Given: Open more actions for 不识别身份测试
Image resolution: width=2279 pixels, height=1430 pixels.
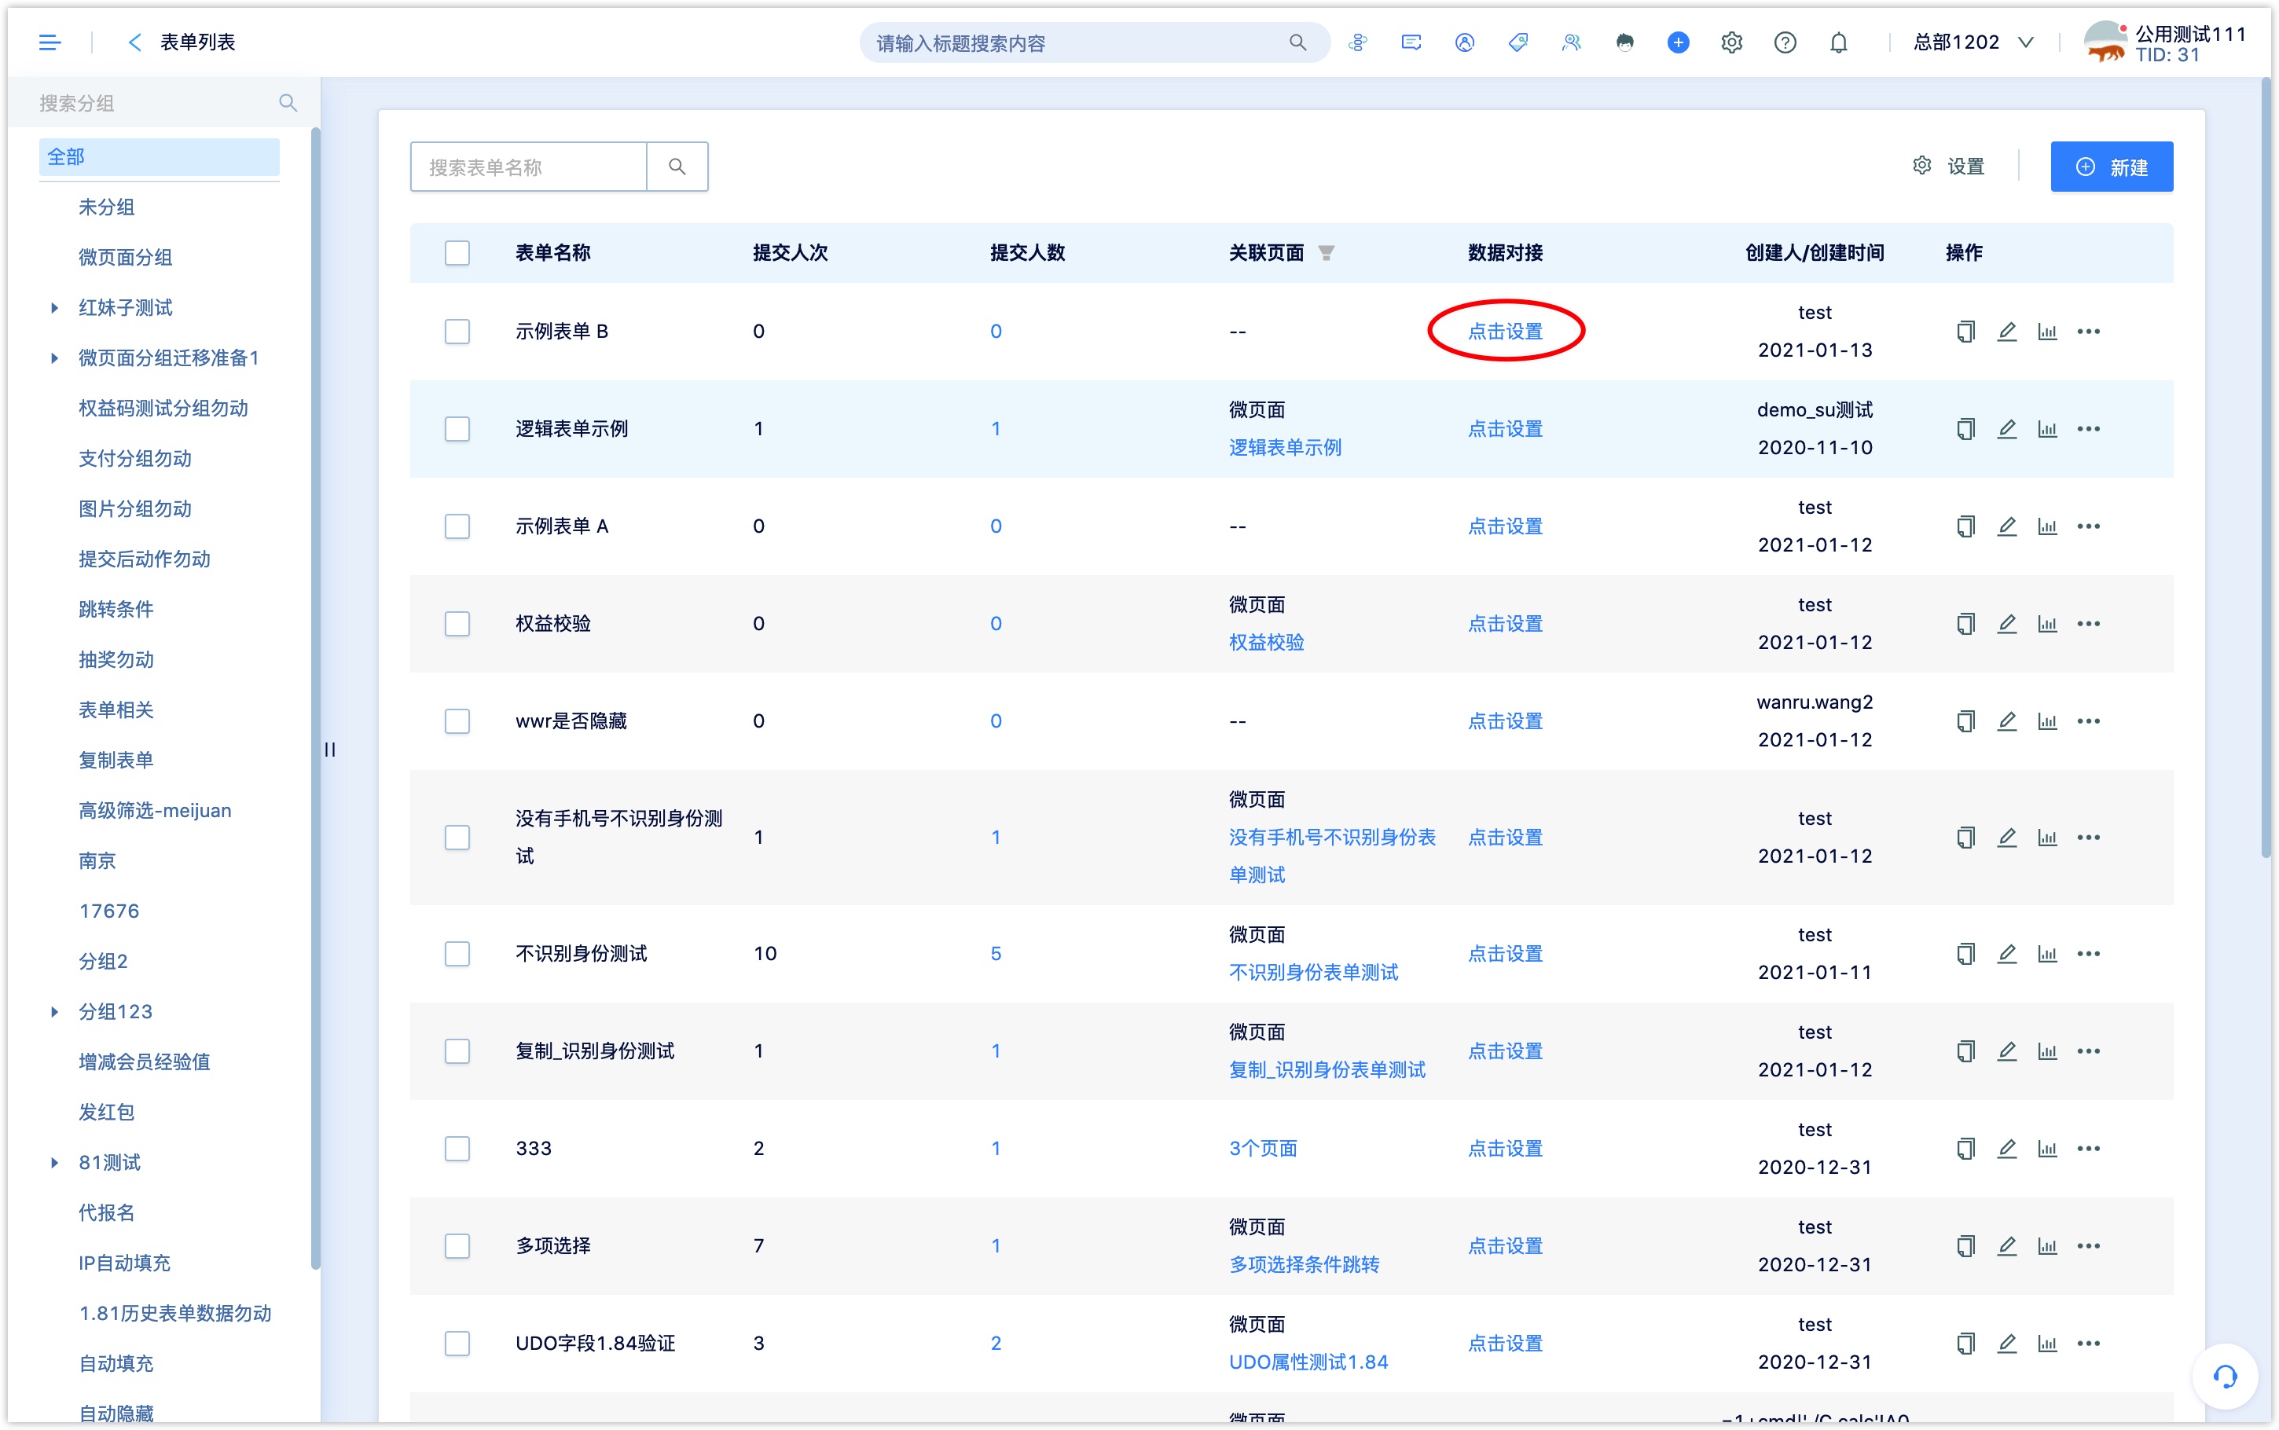Looking at the screenshot, I should (2088, 953).
